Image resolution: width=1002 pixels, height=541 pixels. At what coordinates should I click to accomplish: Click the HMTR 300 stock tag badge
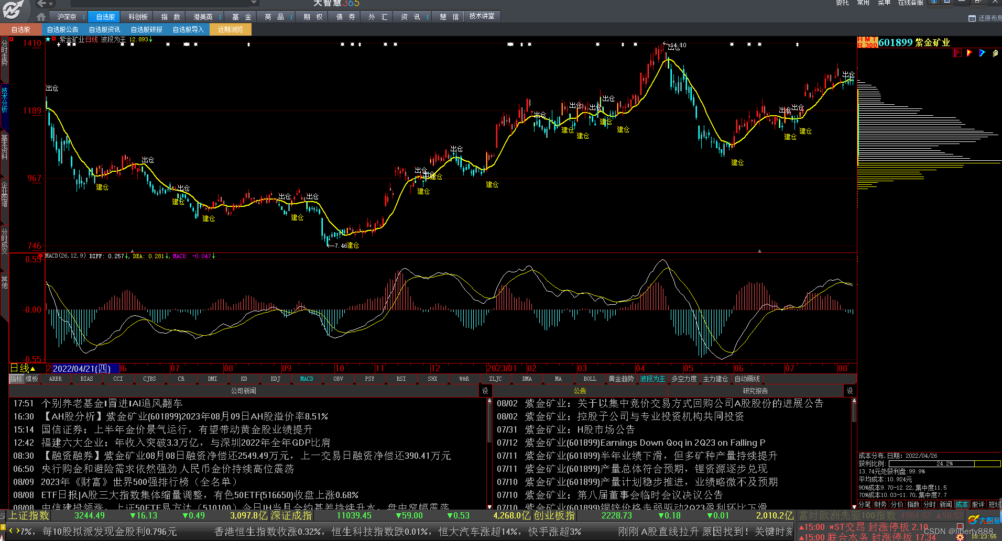pos(867,42)
